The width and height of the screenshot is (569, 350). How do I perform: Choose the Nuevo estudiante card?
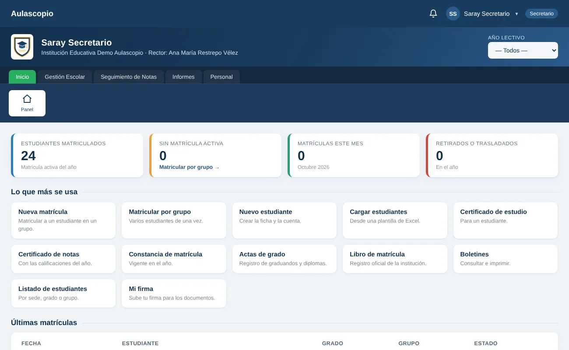click(284, 220)
